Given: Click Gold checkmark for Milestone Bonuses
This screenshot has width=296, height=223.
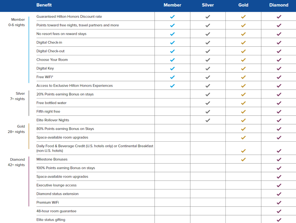Looking at the screenshot, I should (x=243, y=160).
